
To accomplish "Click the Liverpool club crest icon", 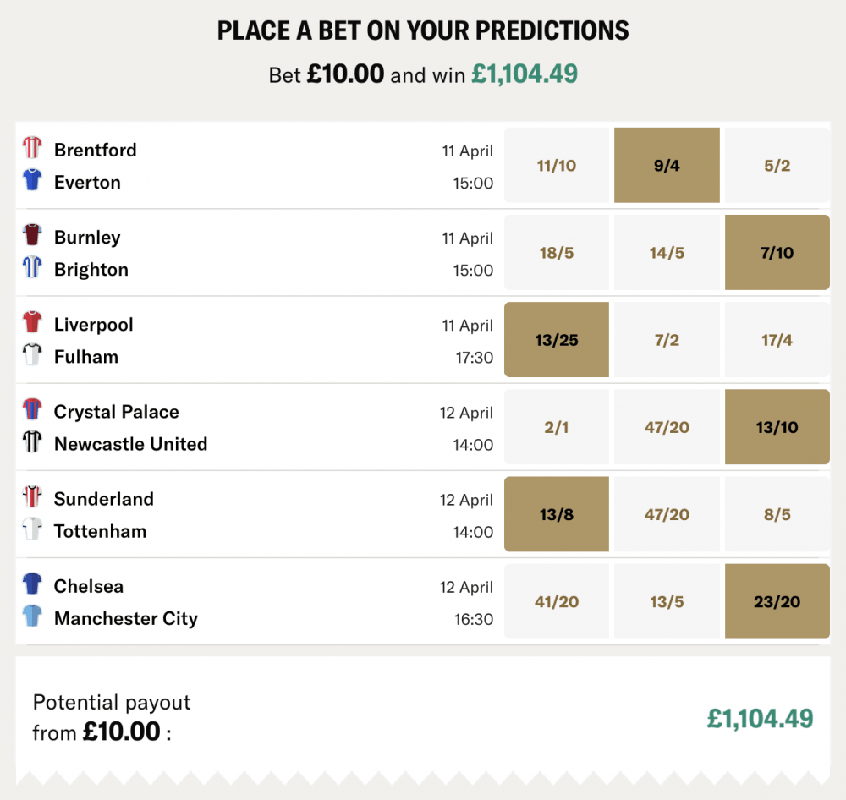I will click(33, 323).
